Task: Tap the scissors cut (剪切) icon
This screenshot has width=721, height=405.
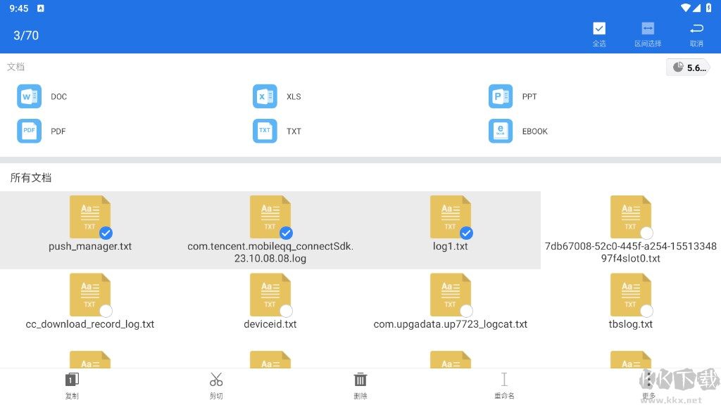Action: 216,380
